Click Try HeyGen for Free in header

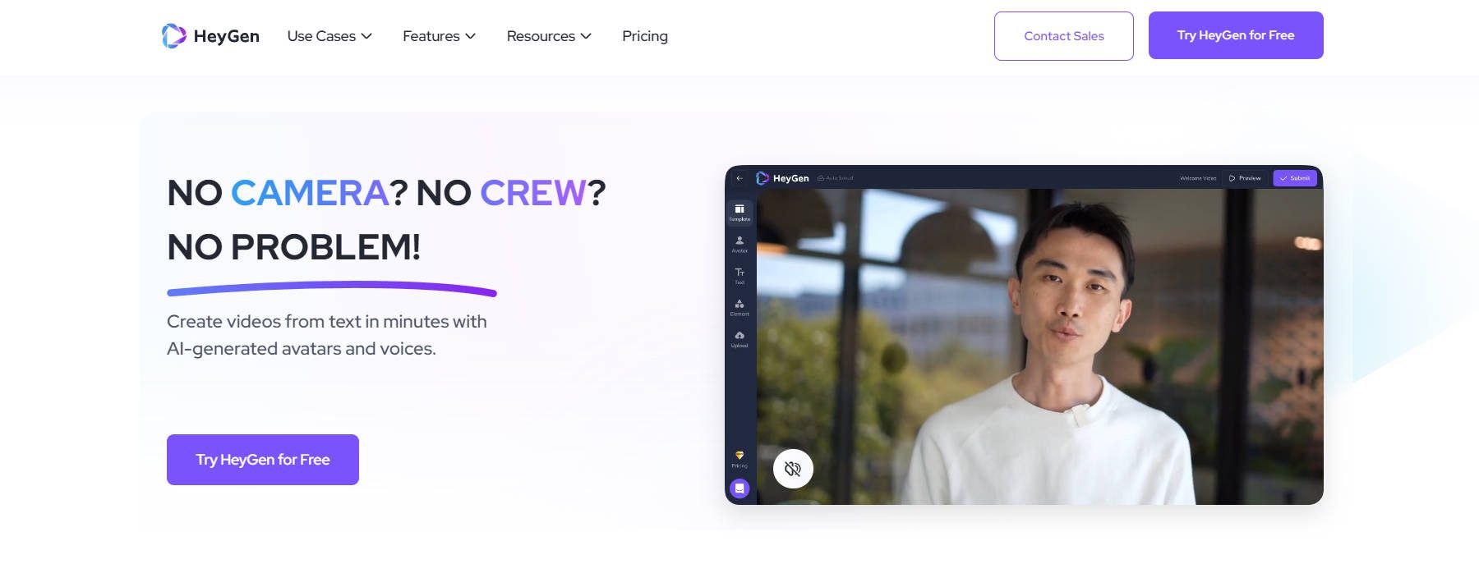point(1236,35)
